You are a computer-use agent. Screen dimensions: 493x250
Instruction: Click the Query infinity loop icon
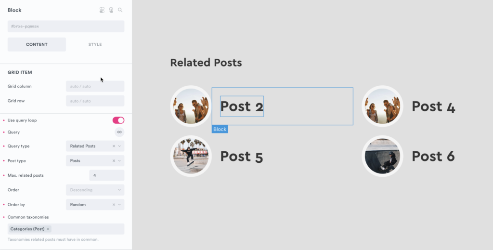pos(119,132)
